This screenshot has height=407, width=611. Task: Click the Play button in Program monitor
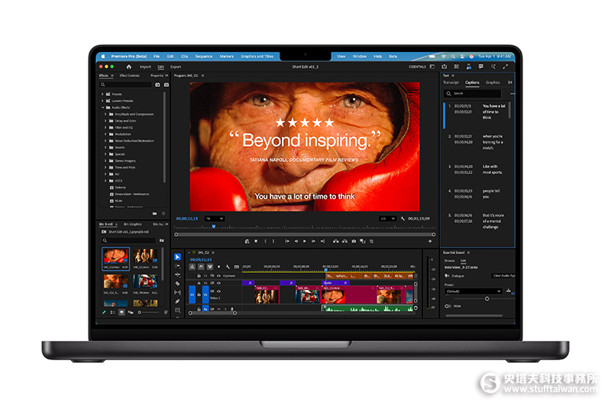304,241
